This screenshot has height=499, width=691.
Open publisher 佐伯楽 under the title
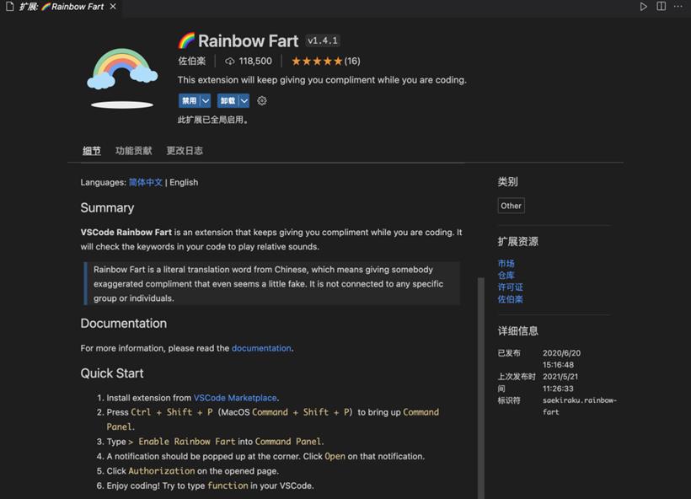tap(191, 62)
